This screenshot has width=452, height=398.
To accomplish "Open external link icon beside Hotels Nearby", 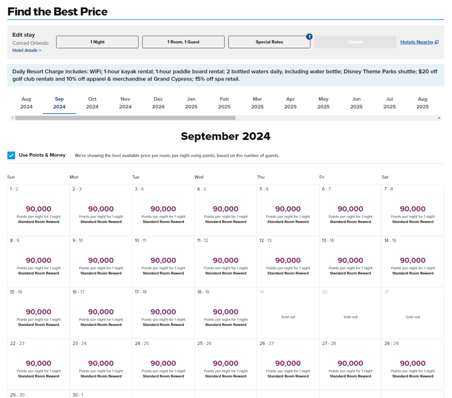I will [437, 42].
